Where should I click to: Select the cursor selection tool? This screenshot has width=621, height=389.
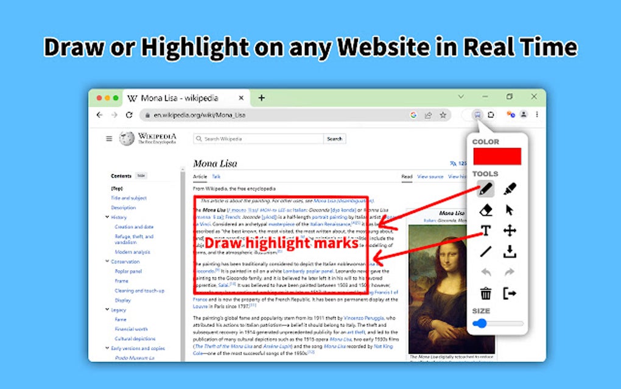510,210
